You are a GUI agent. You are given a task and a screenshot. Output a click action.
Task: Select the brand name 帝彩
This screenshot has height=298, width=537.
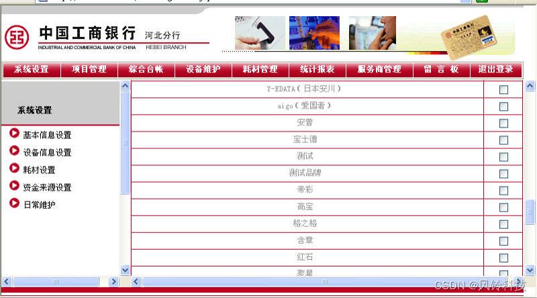pyautogui.click(x=305, y=189)
